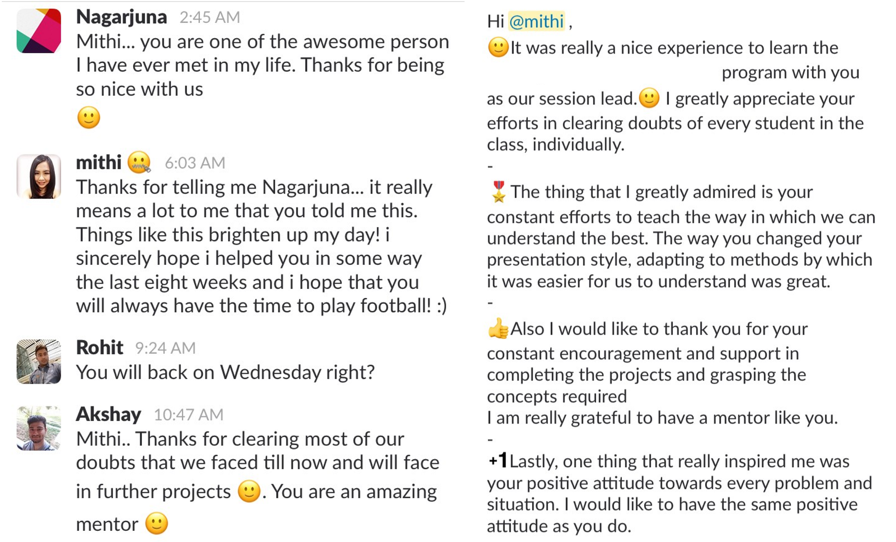Click the 10:47 AM timestamp
Viewport: 896px width, 542px height.
(x=189, y=415)
